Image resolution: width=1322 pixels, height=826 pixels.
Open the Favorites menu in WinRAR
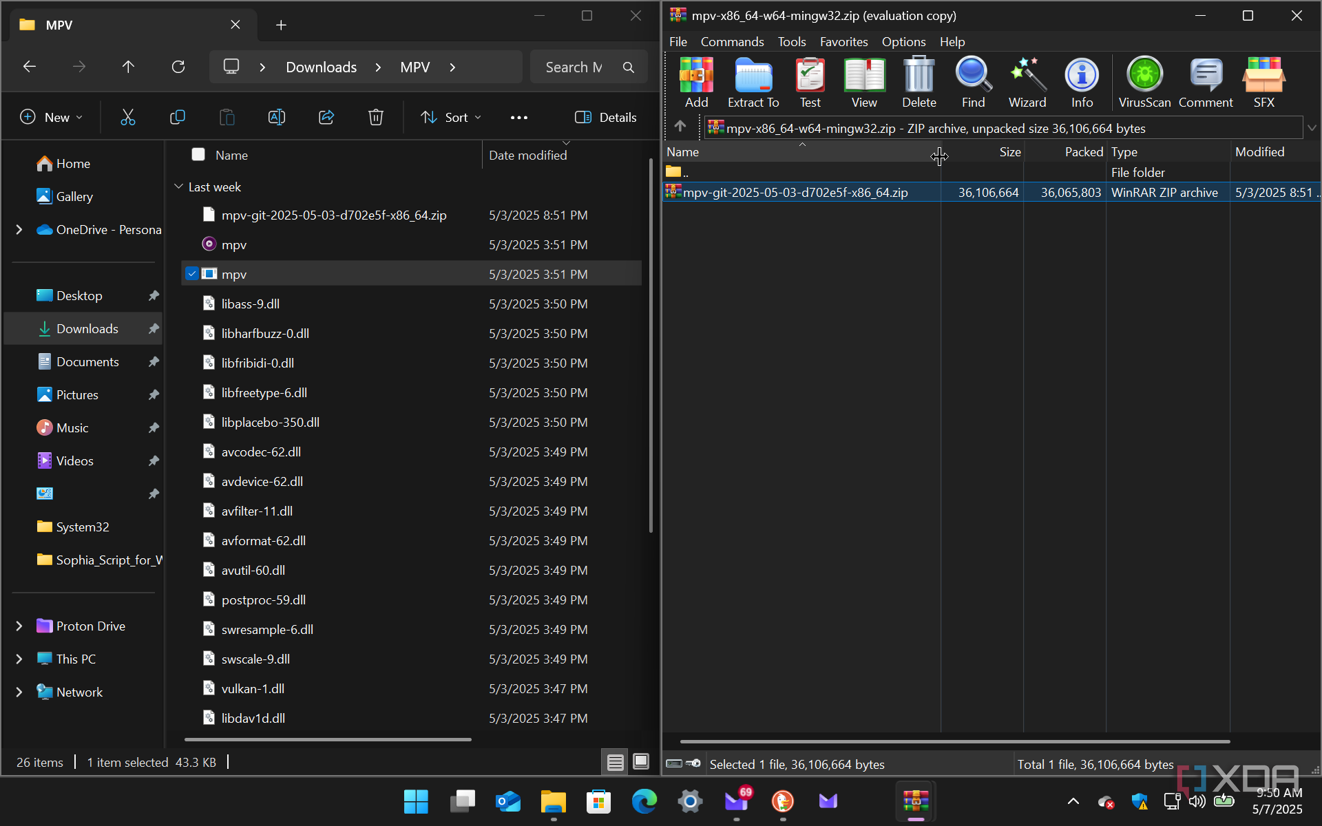[843, 42]
